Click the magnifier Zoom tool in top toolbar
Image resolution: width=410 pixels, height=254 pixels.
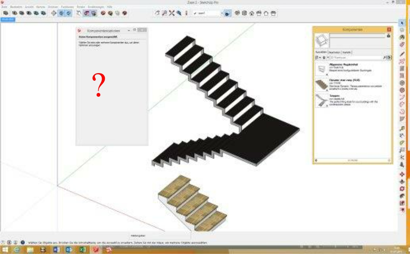coord(165,13)
